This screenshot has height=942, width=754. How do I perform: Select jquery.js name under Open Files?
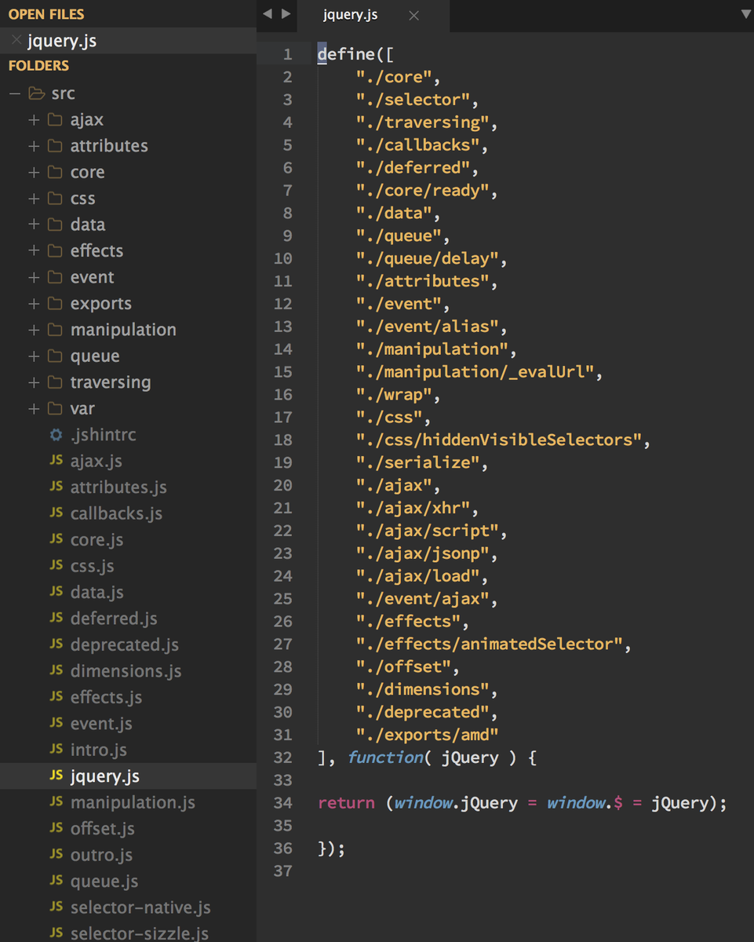coord(62,41)
